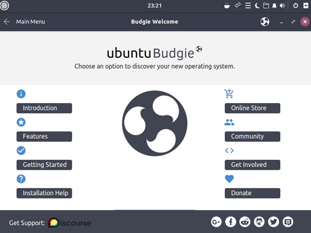Click the question mark icon above Installation Help
The width and height of the screenshot is (311, 233).
(x=21, y=179)
